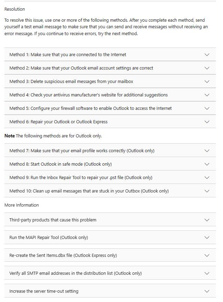Expand Increase the server time-out setting

point(110,291)
